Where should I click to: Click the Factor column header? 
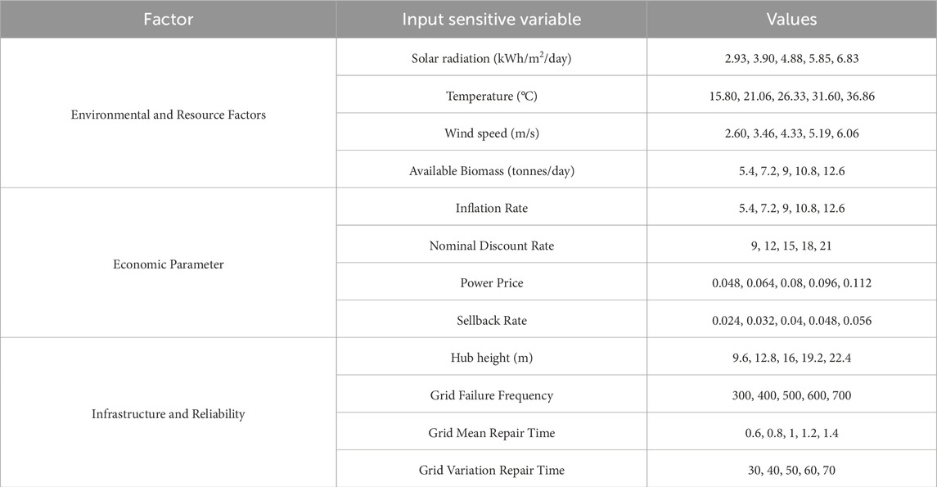tap(168, 19)
